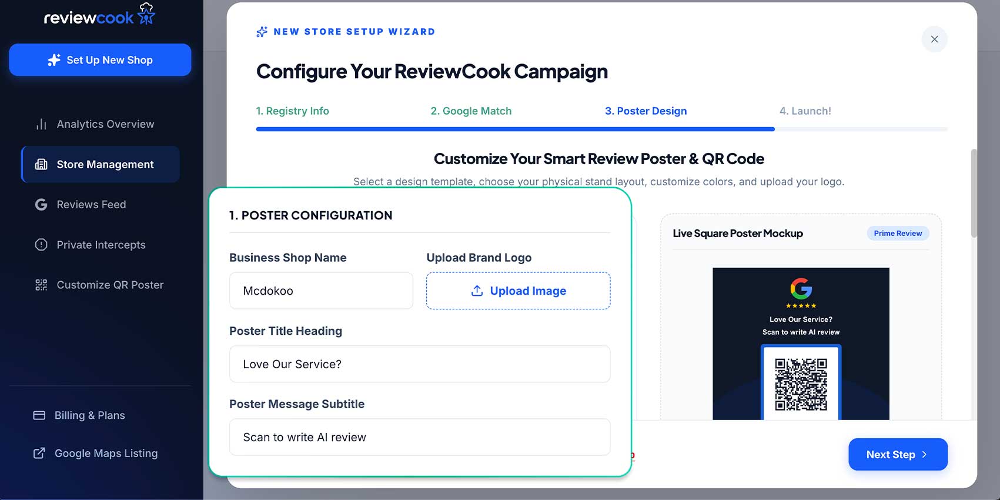Click the Analytics Overview bar chart icon
This screenshot has width=1000, height=500.
click(41, 124)
